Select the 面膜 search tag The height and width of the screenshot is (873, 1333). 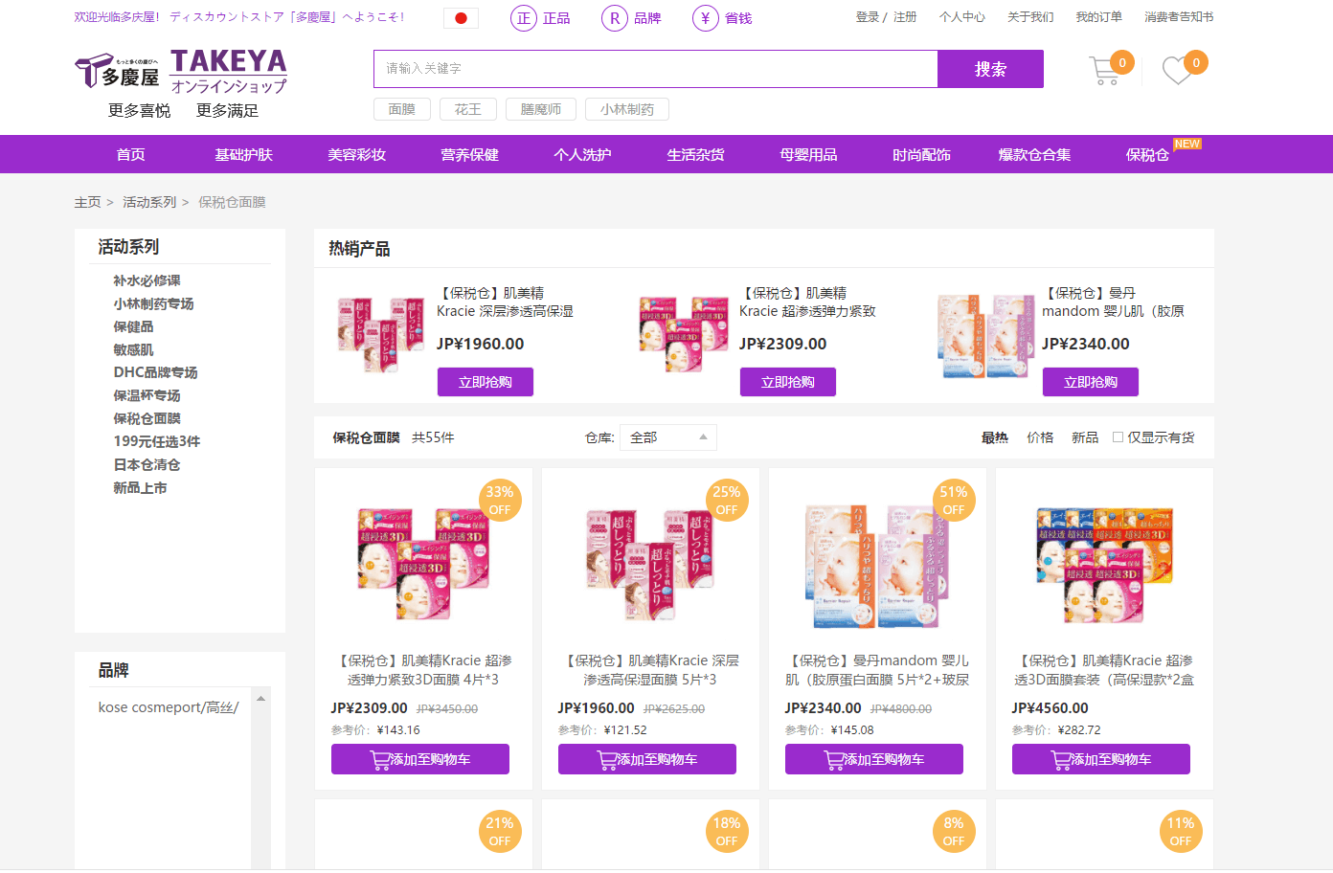[402, 109]
